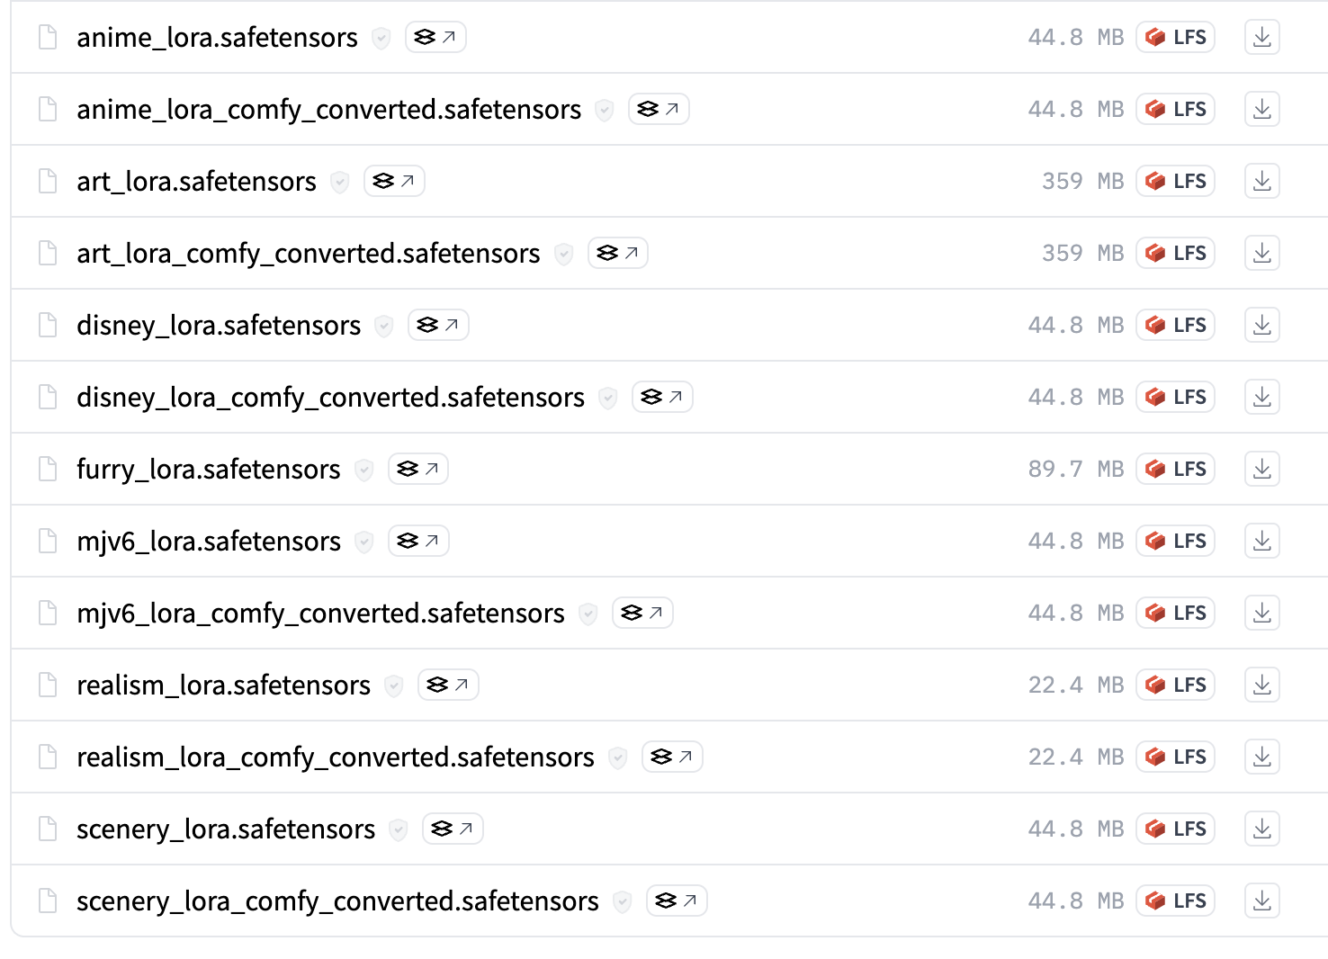Open realism_lora_comfy_converted.safetensors file link

tap(335, 757)
